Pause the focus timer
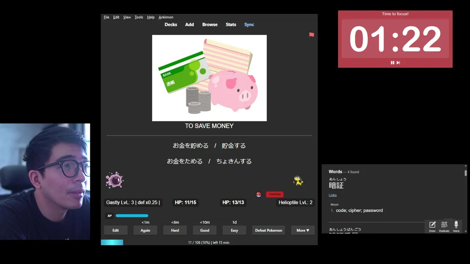Viewport: 470px width, 264px height. click(393, 63)
